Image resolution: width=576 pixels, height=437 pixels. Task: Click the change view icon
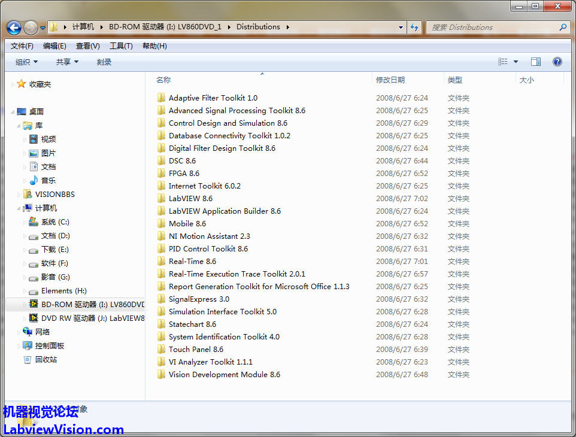tap(502, 62)
